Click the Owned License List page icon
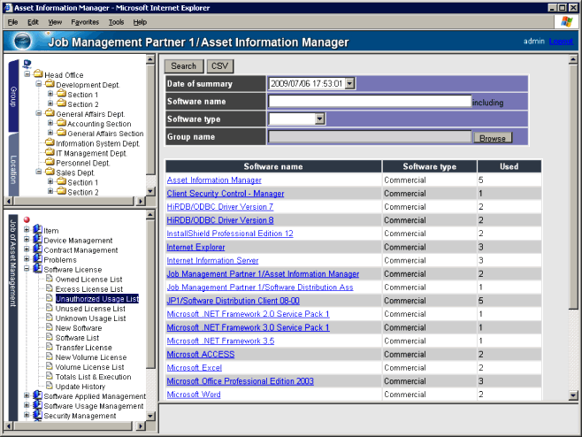The width and height of the screenshot is (582, 437). (x=50, y=280)
